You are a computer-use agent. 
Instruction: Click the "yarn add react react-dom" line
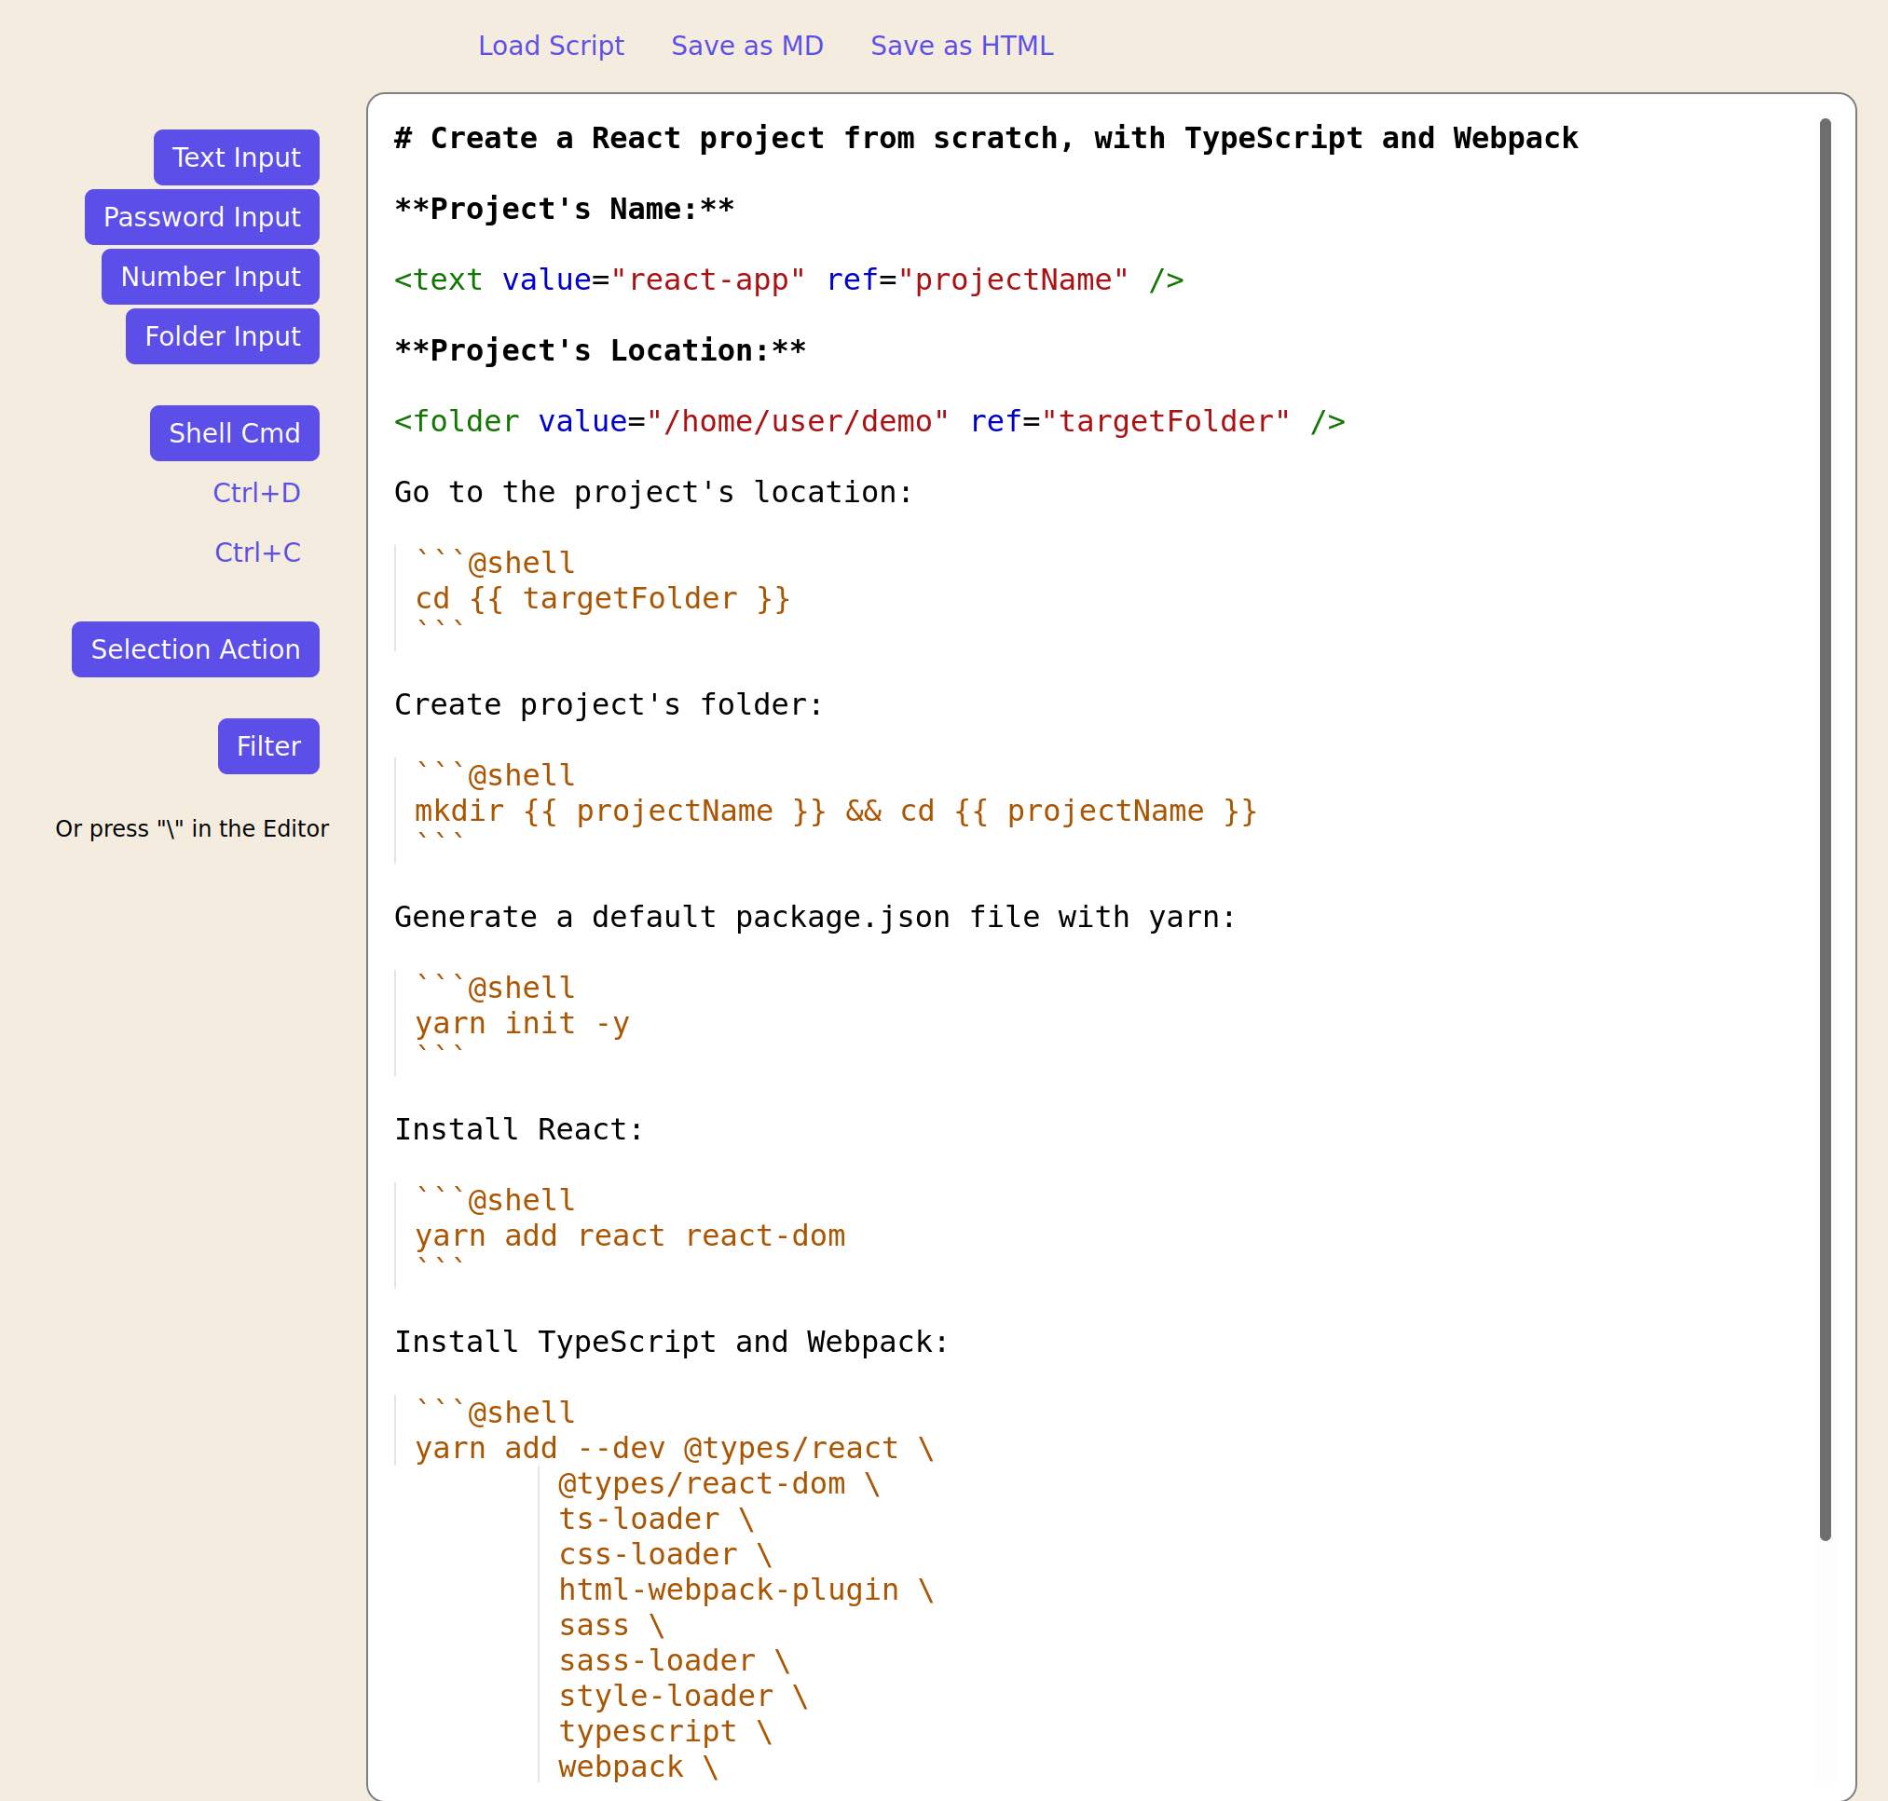[629, 1235]
